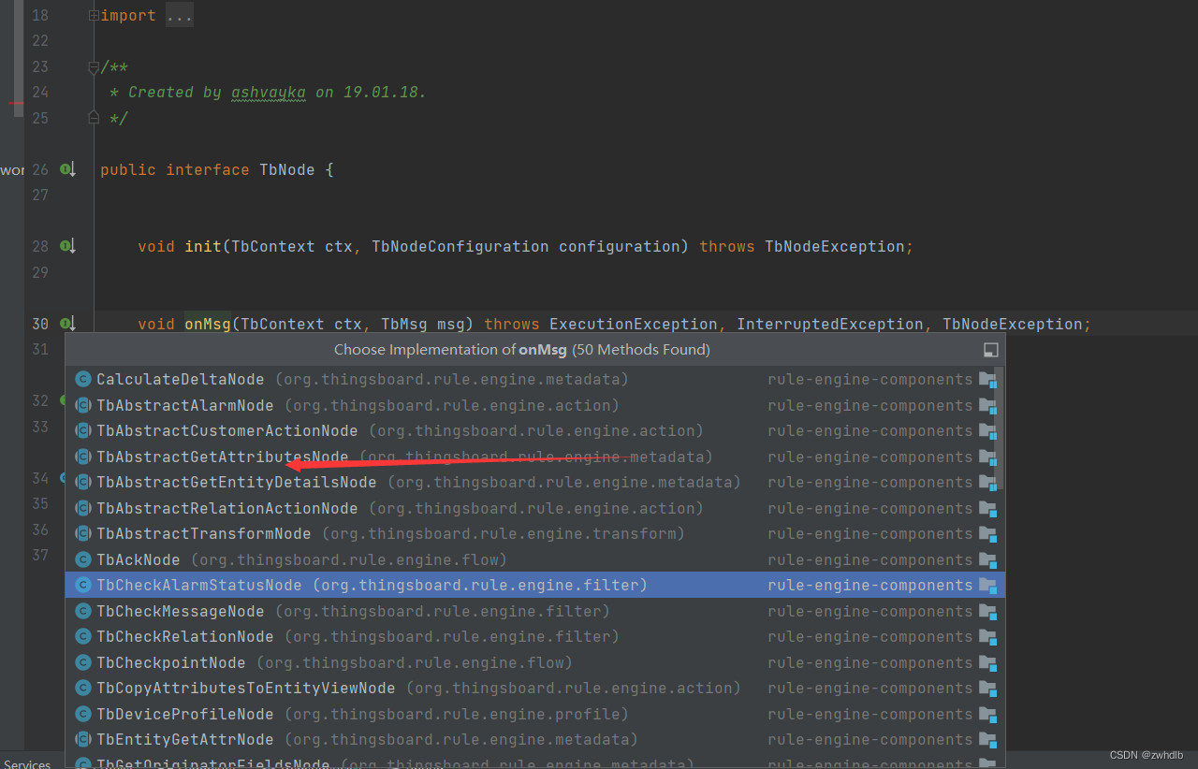The image size is (1198, 769).
Task: Click the implementations popup scrollbar thumb
Action: [x=1001, y=428]
